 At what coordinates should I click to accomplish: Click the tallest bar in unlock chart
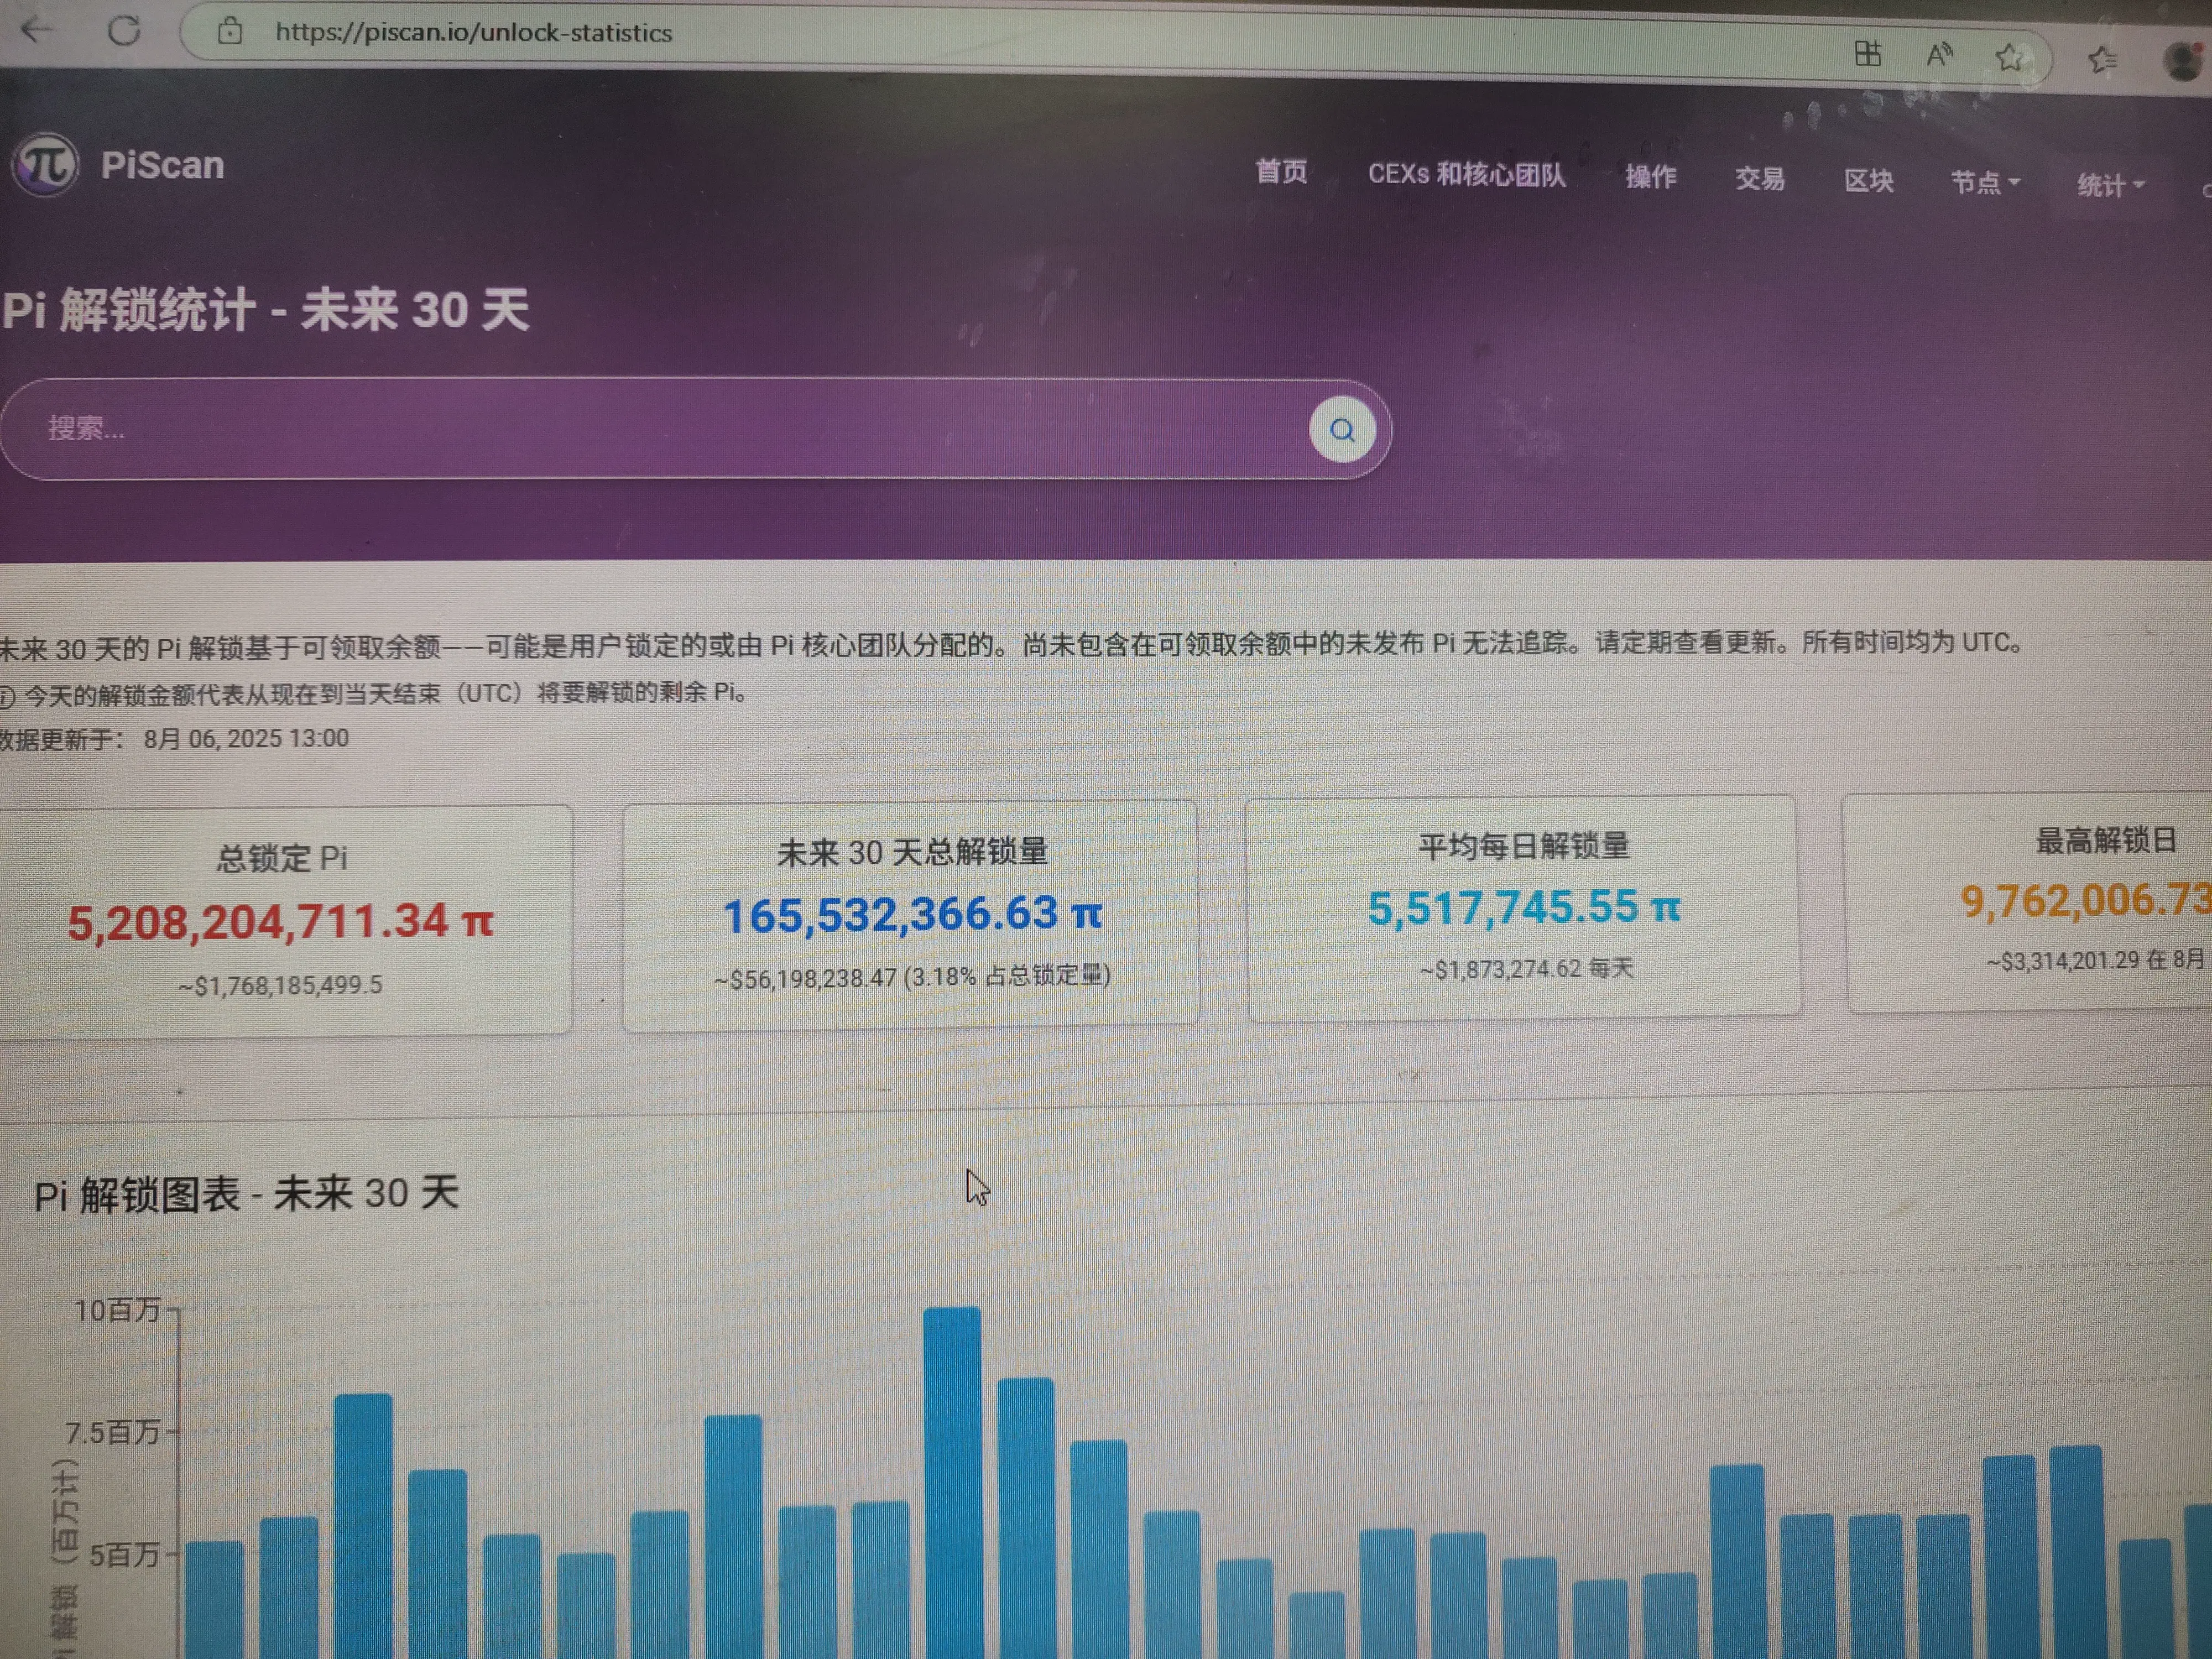(952, 1483)
